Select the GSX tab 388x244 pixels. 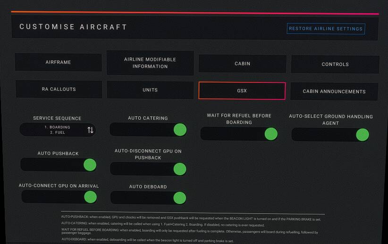tap(242, 90)
